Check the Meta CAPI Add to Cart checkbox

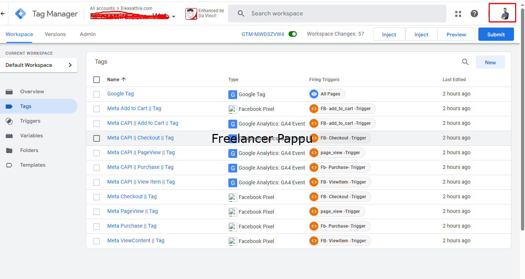(97, 124)
